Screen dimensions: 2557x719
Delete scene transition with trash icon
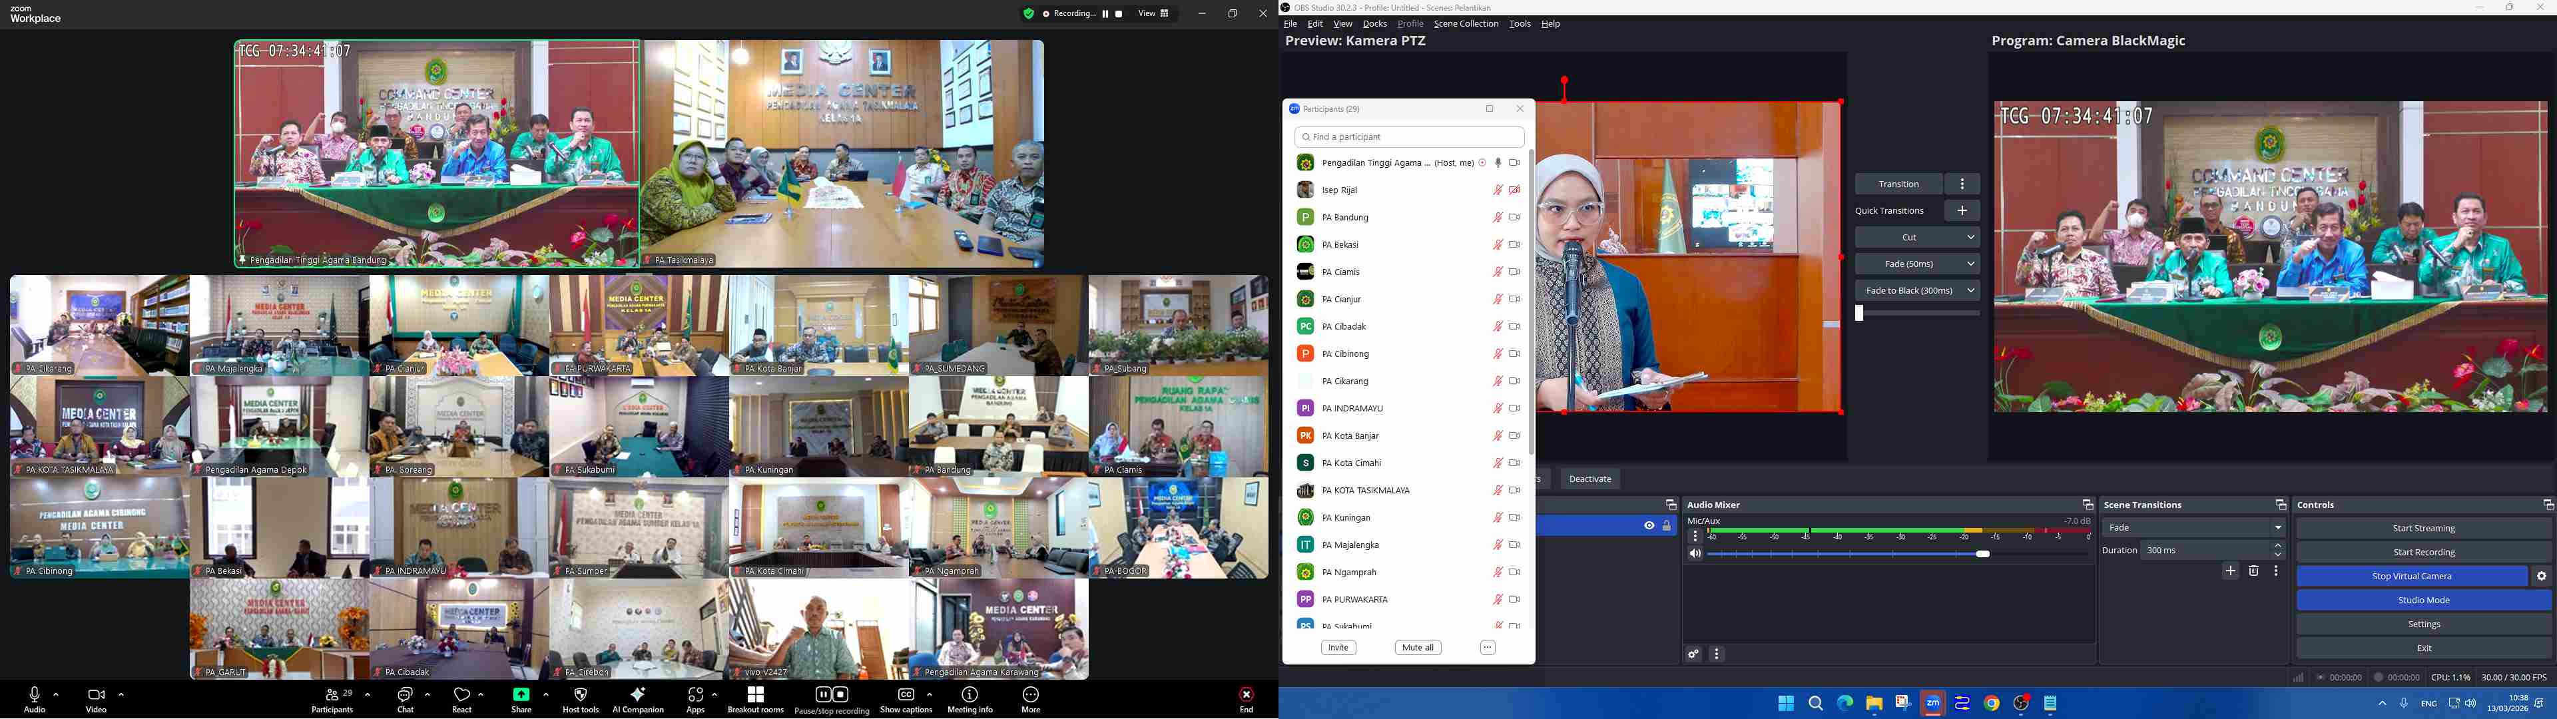(2253, 572)
